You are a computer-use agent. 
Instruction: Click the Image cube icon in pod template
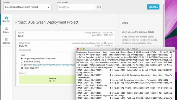[x=22, y=59]
